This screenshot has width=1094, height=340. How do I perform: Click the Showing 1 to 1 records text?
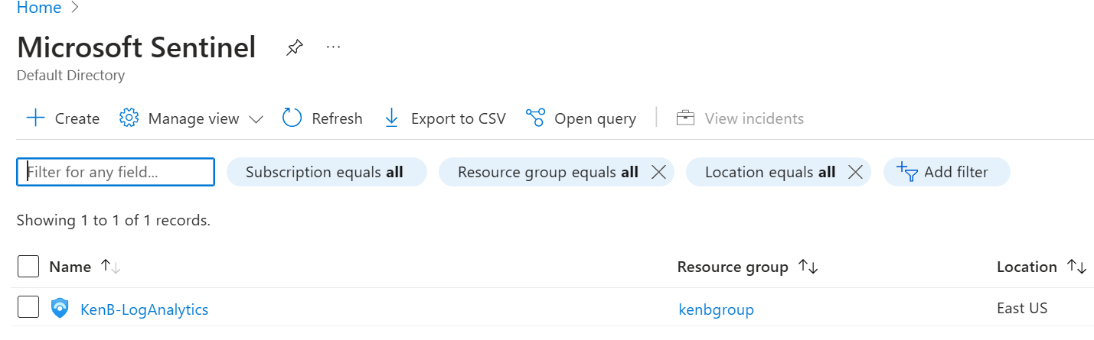pyautogui.click(x=113, y=221)
